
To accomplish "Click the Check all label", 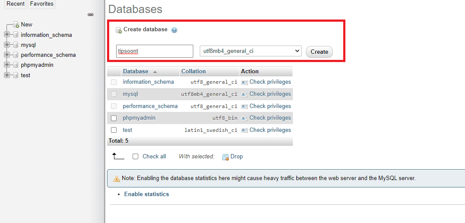I will [x=154, y=157].
